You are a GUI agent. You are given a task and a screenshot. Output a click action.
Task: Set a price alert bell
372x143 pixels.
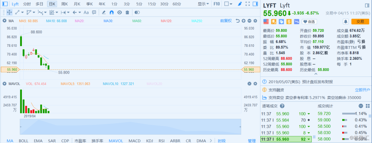346,22
